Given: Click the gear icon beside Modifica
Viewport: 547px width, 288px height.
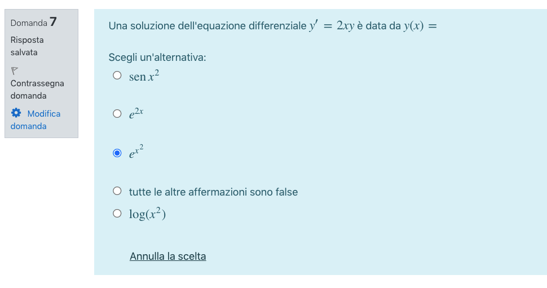Looking at the screenshot, I should [16, 113].
